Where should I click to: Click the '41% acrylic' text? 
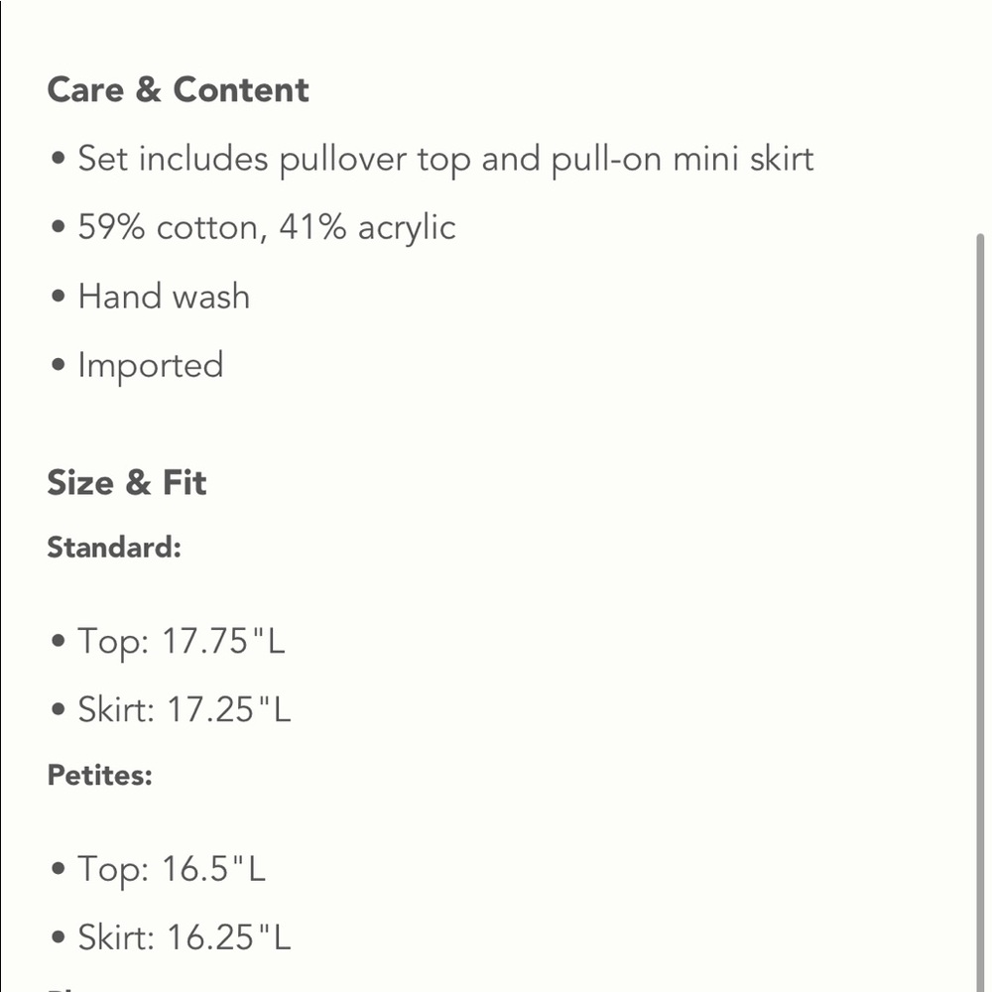(367, 227)
